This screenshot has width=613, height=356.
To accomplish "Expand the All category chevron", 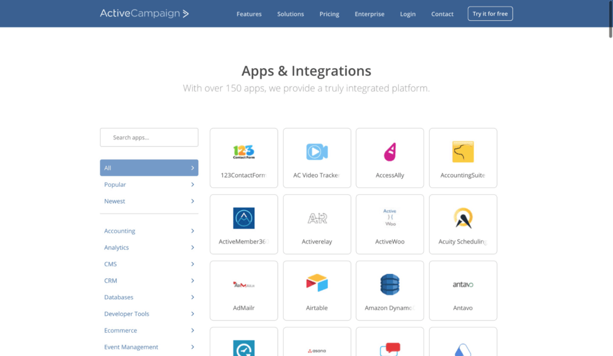I will coord(192,168).
